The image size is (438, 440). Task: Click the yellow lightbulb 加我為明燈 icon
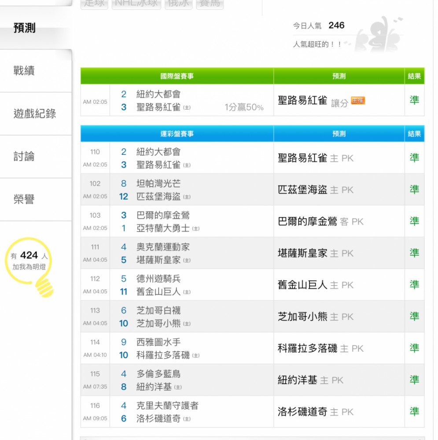tap(29, 267)
